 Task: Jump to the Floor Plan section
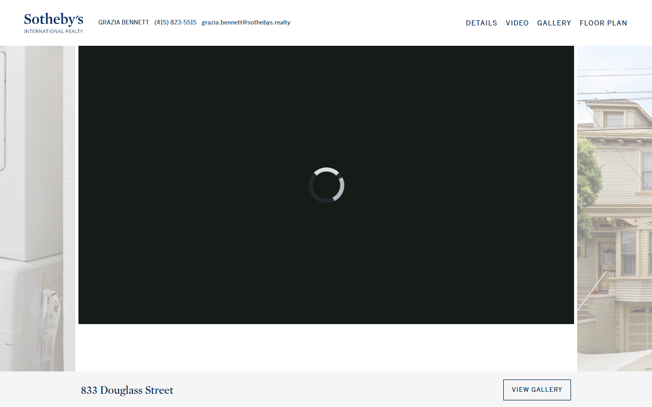(604, 23)
